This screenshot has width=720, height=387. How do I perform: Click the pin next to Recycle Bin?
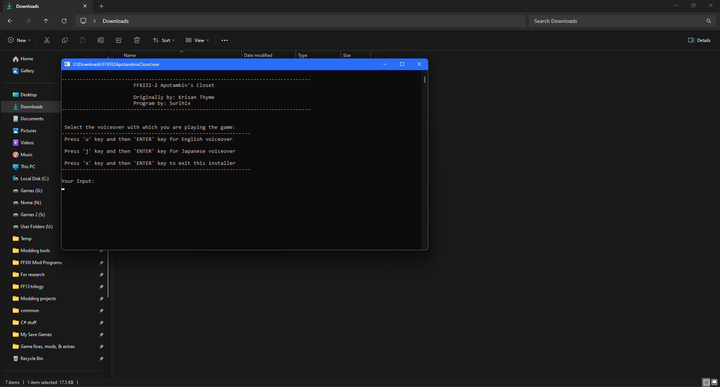[101, 359]
